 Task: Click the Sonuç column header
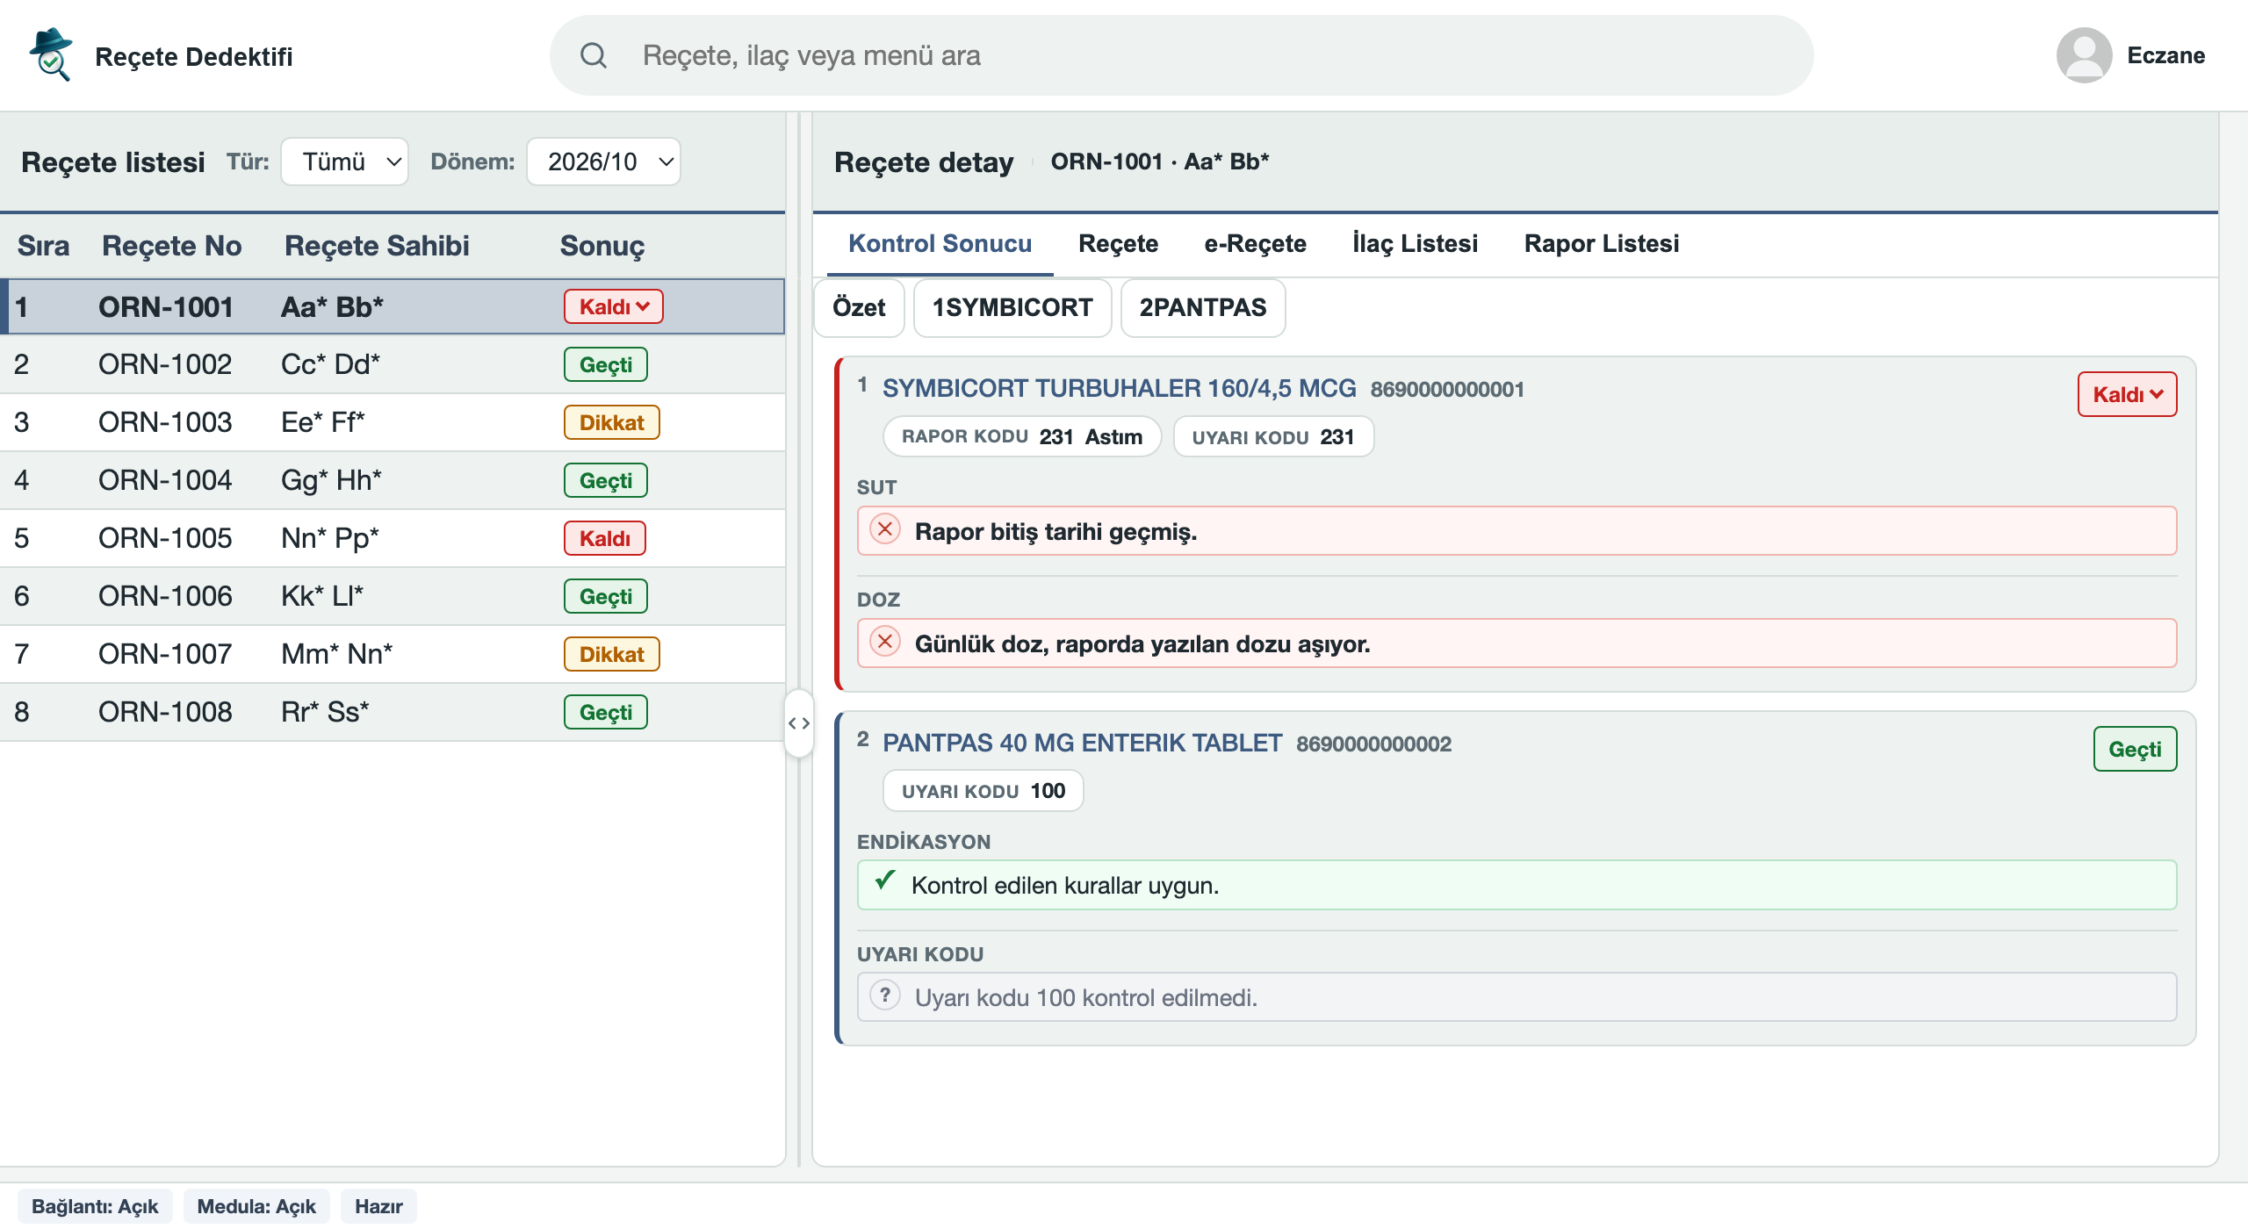[602, 246]
